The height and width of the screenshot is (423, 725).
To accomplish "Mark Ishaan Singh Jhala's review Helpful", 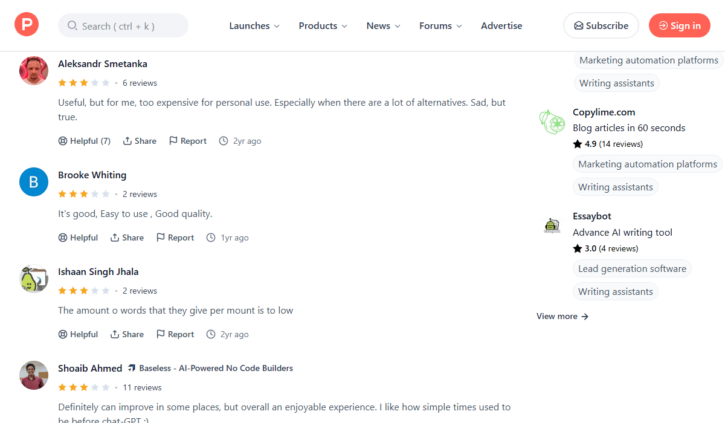I will [x=78, y=334].
